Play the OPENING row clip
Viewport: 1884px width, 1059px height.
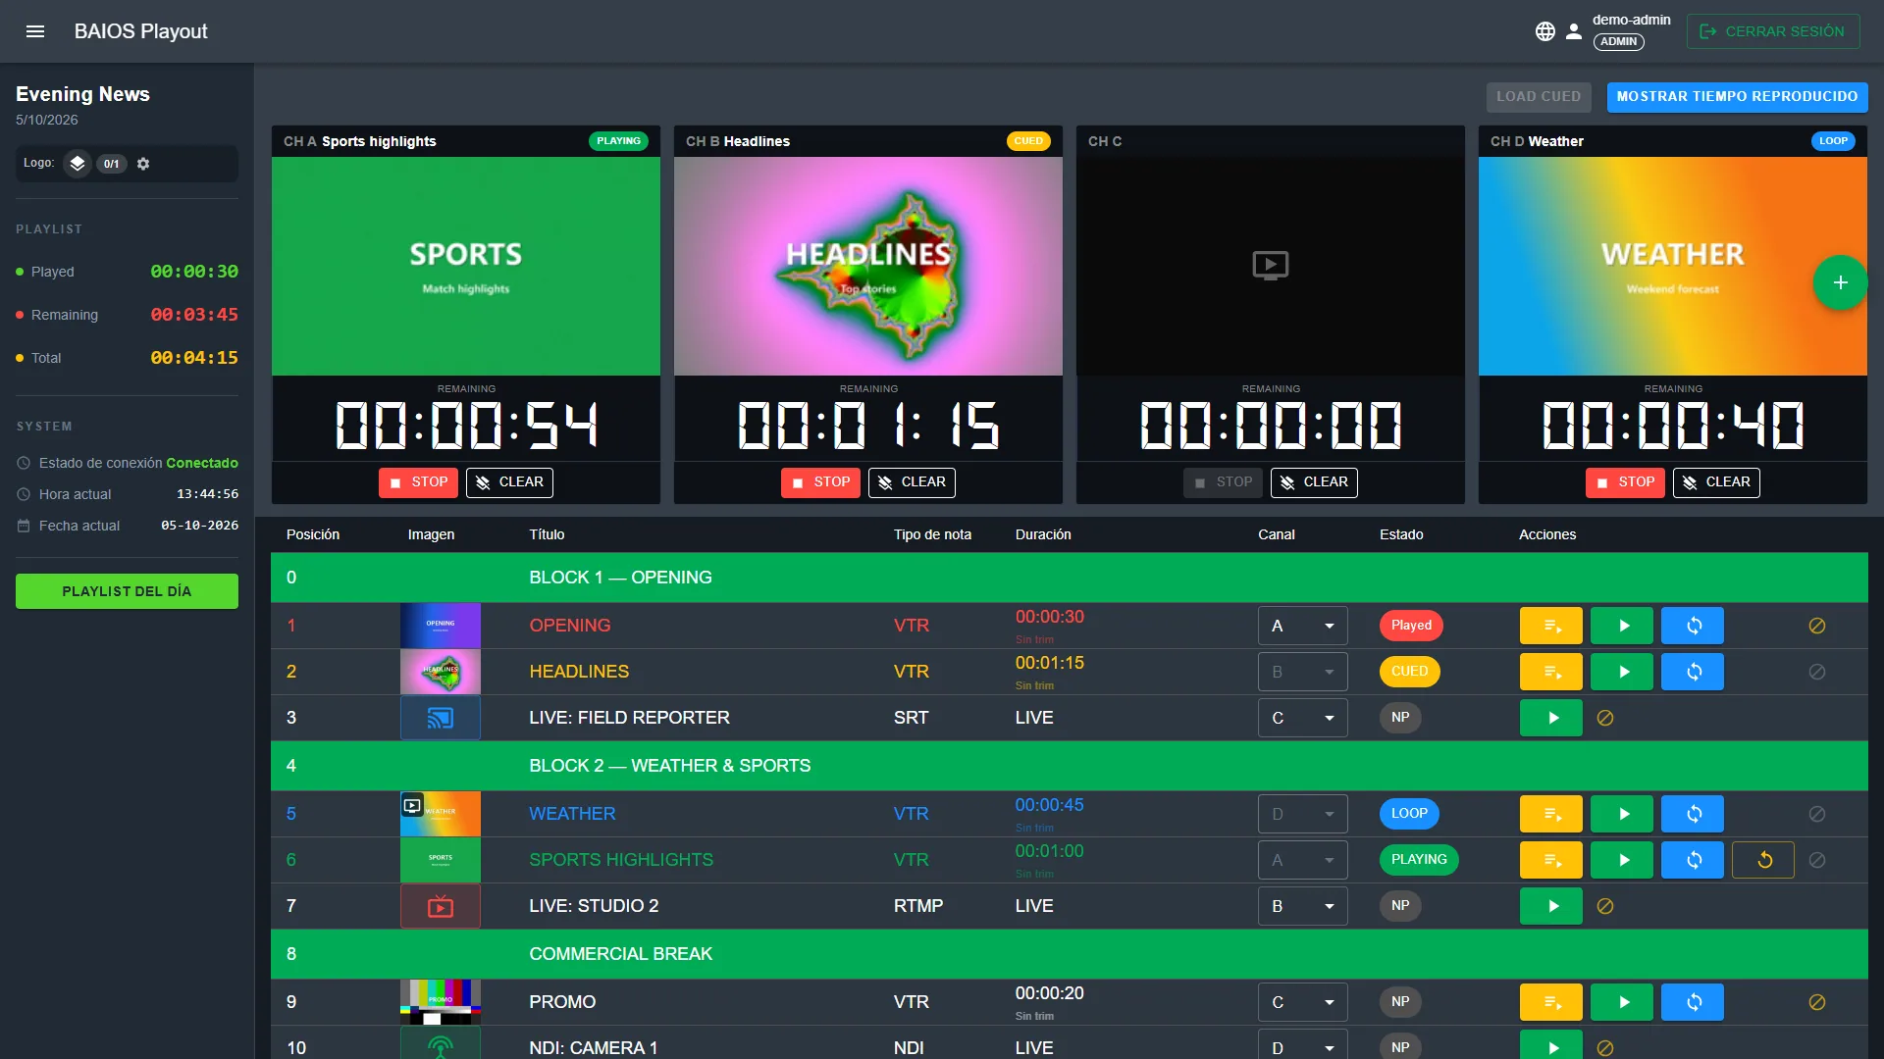pos(1621,626)
